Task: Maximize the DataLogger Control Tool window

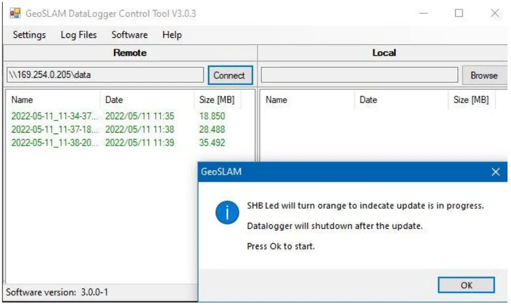Action: point(459,13)
